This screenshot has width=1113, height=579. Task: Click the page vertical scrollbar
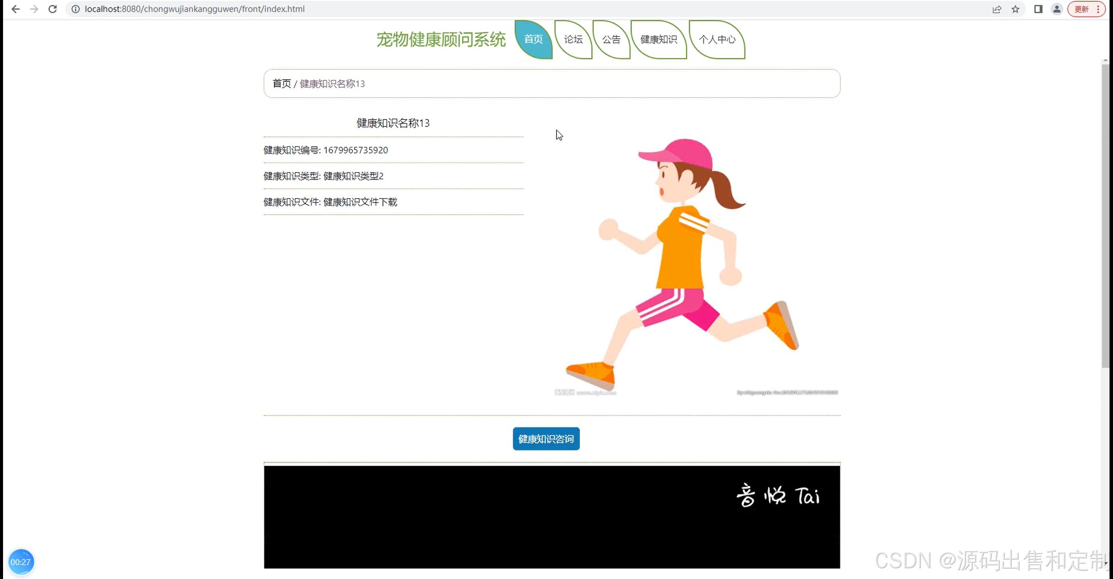pyautogui.click(x=1105, y=217)
